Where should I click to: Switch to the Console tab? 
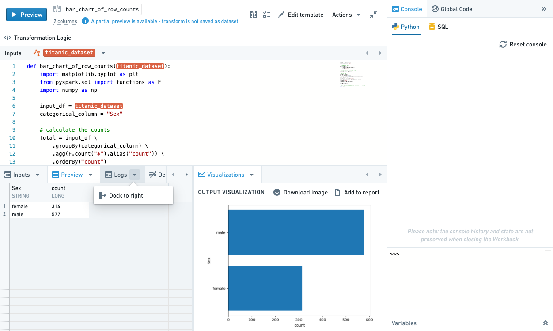coord(407,9)
